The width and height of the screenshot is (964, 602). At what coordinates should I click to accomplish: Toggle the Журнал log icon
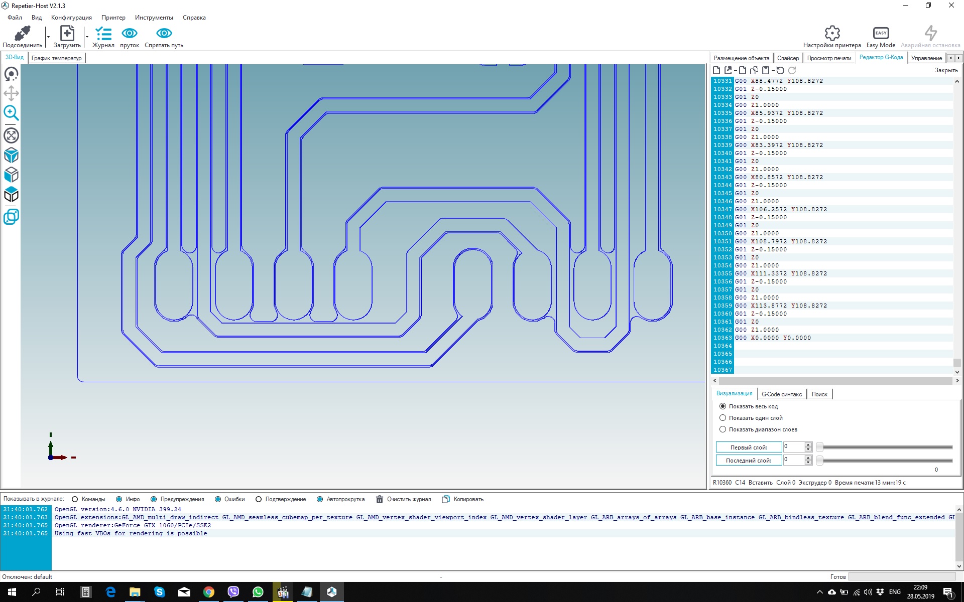103,34
